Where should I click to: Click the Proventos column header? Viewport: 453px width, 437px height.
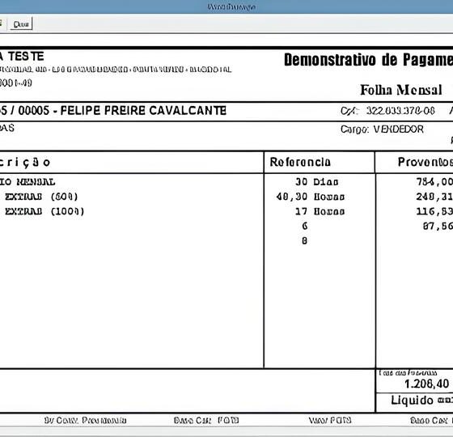pyautogui.click(x=425, y=162)
